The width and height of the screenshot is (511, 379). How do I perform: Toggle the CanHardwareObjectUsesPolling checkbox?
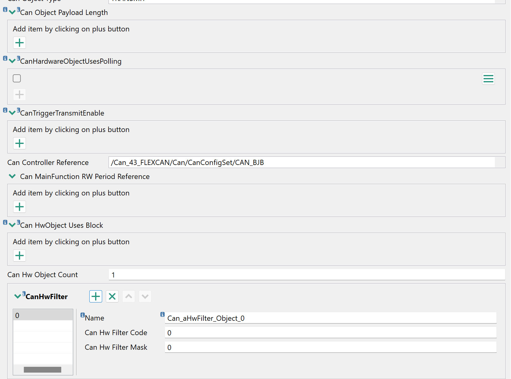[x=17, y=78]
